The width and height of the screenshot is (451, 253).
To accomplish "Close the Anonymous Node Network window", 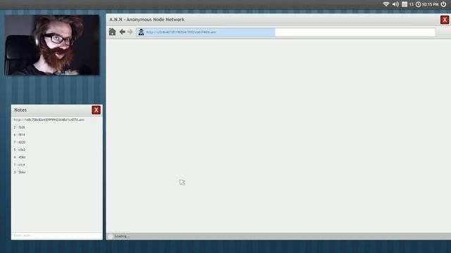I will (x=445, y=20).
